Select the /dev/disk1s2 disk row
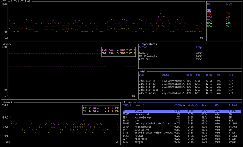 tap(186, 84)
